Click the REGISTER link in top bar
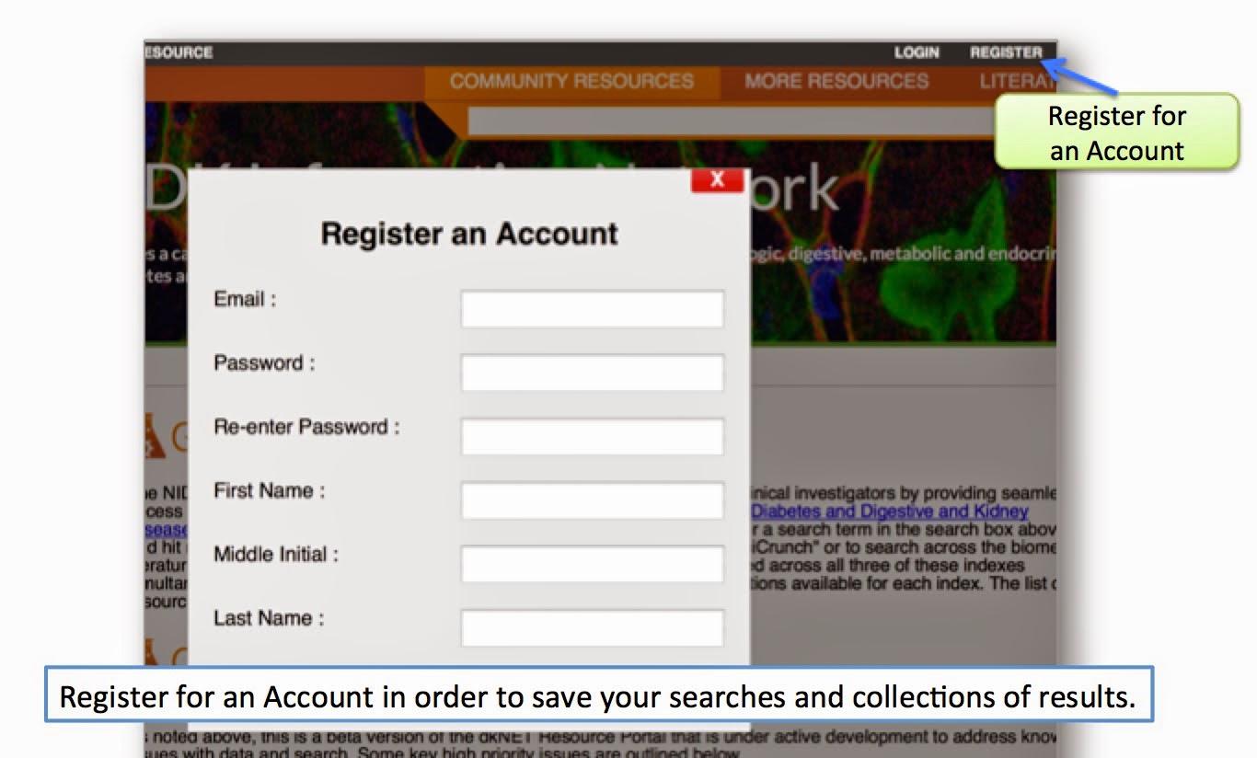The image size is (1257, 758). [x=1006, y=52]
